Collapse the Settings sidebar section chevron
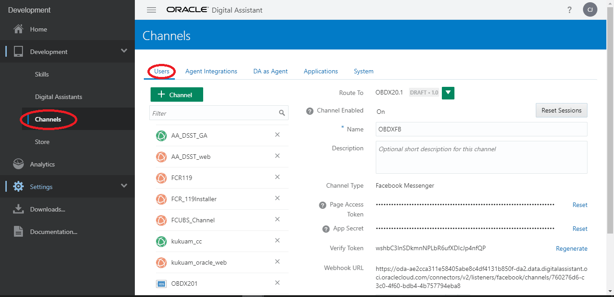The height and width of the screenshot is (297, 614). pyautogui.click(x=124, y=186)
